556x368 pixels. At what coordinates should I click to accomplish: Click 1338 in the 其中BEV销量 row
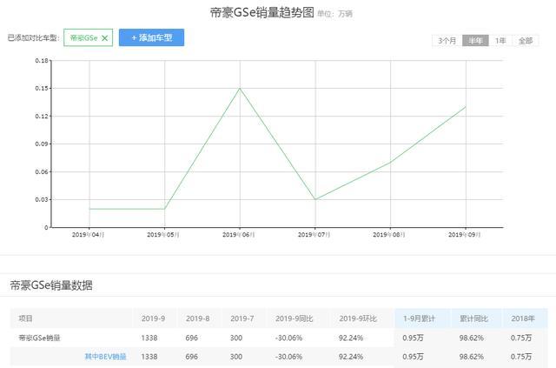pos(149,357)
